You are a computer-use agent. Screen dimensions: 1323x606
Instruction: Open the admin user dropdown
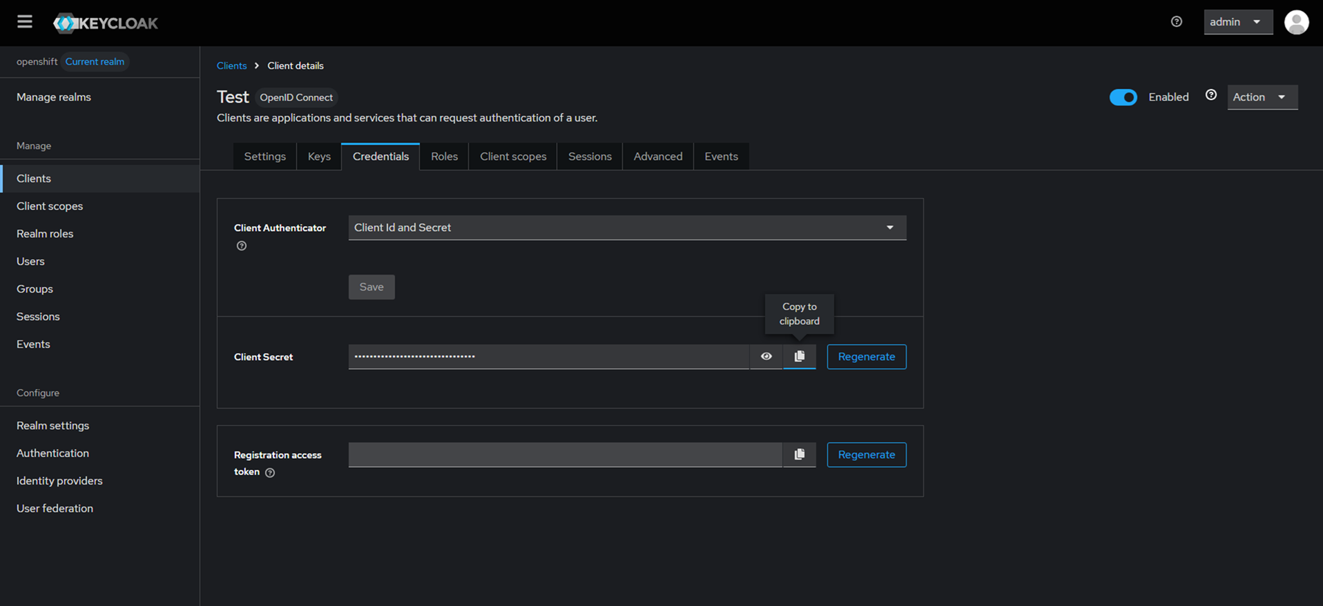(x=1237, y=22)
